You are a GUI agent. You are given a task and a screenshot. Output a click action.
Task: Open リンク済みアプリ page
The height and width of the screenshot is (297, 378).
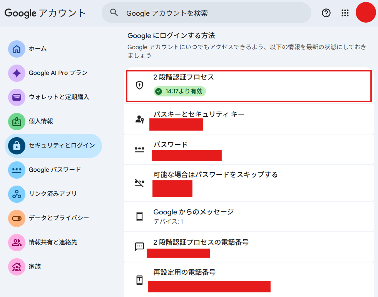(x=53, y=194)
